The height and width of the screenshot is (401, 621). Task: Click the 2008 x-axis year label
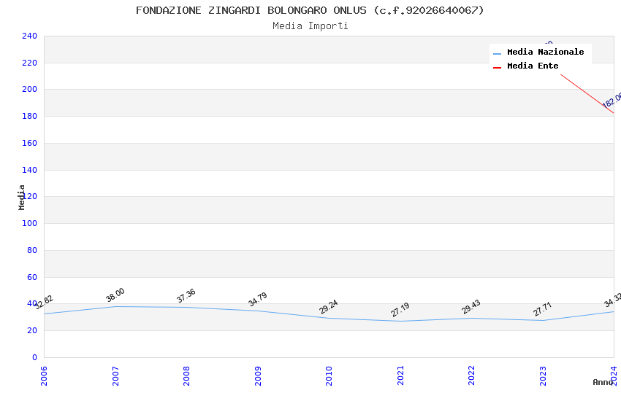click(x=186, y=375)
